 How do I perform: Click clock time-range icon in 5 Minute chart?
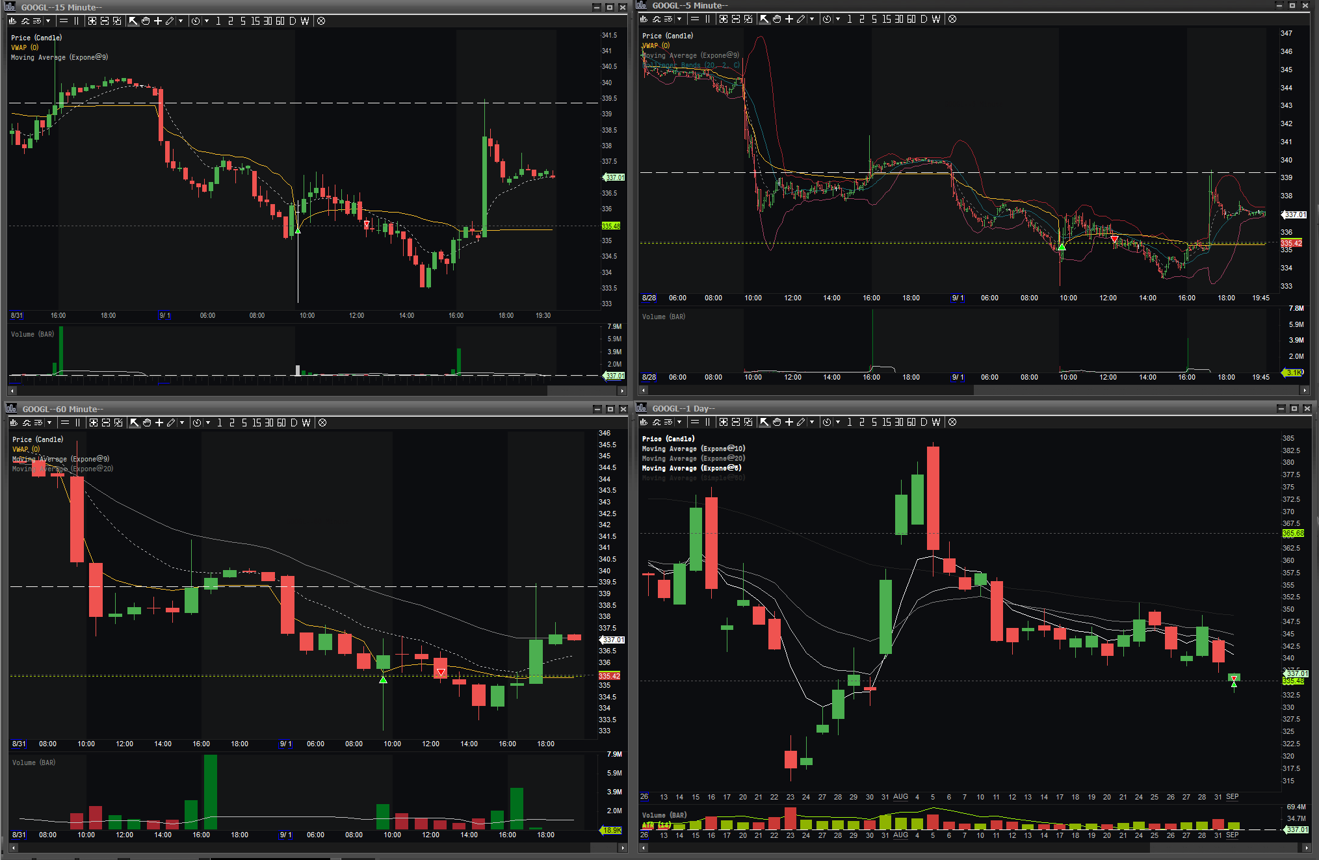(x=827, y=19)
